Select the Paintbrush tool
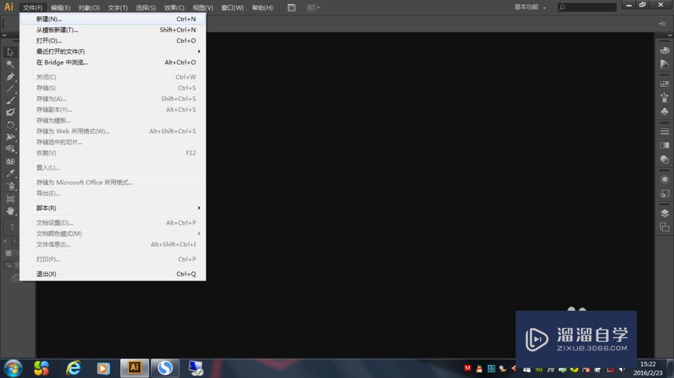 (x=10, y=100)
